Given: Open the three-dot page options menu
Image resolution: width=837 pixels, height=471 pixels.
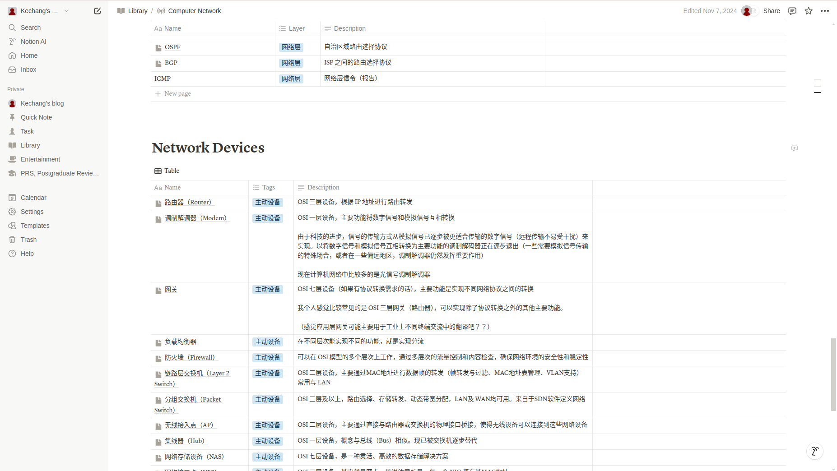Looking at the screenshot, I should tap(825, 11).
